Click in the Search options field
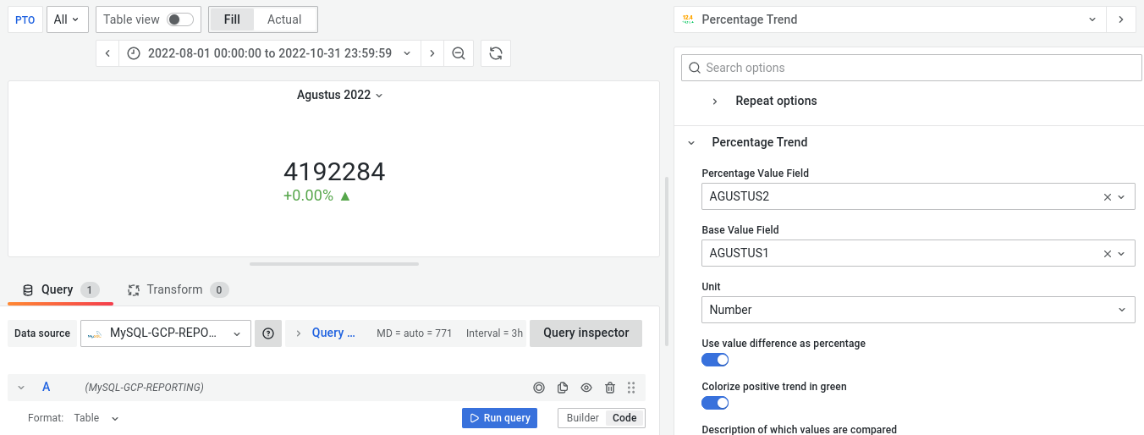Screen dimensions: 1144x435 912,68
